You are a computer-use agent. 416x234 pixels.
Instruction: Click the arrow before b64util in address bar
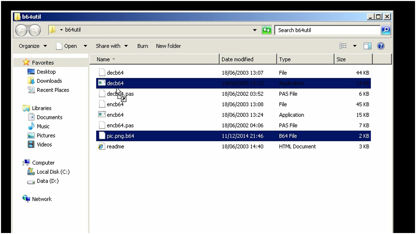click(x=61, y=30)
